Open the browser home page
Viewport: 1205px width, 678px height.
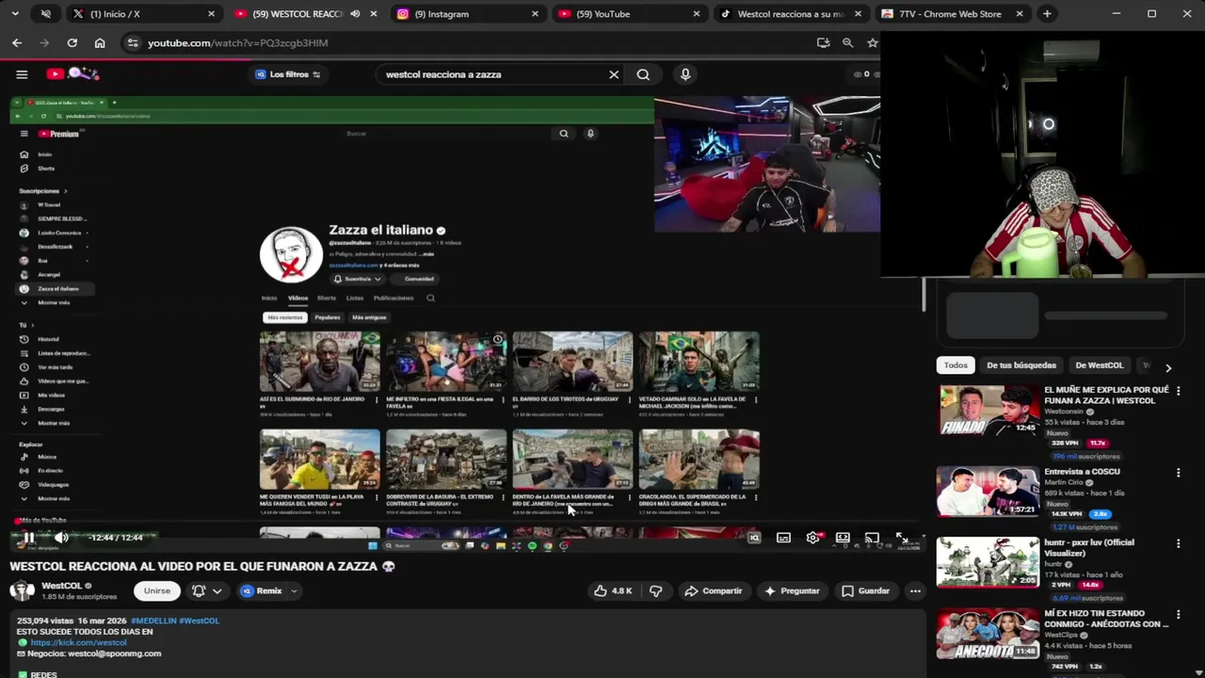point(100,42)
